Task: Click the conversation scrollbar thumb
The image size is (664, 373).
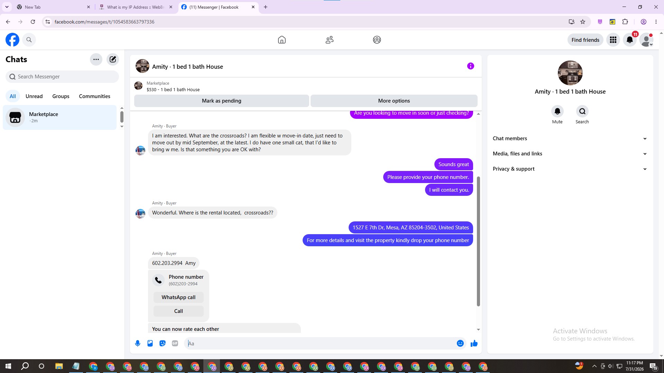Action: (x=478, y=241)
